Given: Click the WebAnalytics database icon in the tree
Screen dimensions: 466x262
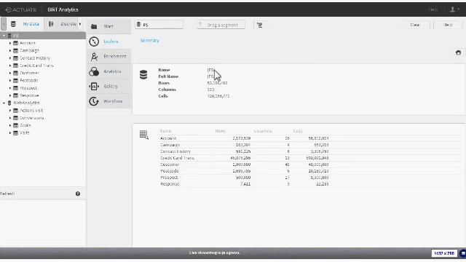Looking at the screenshot, I should (x=9, y=103).
